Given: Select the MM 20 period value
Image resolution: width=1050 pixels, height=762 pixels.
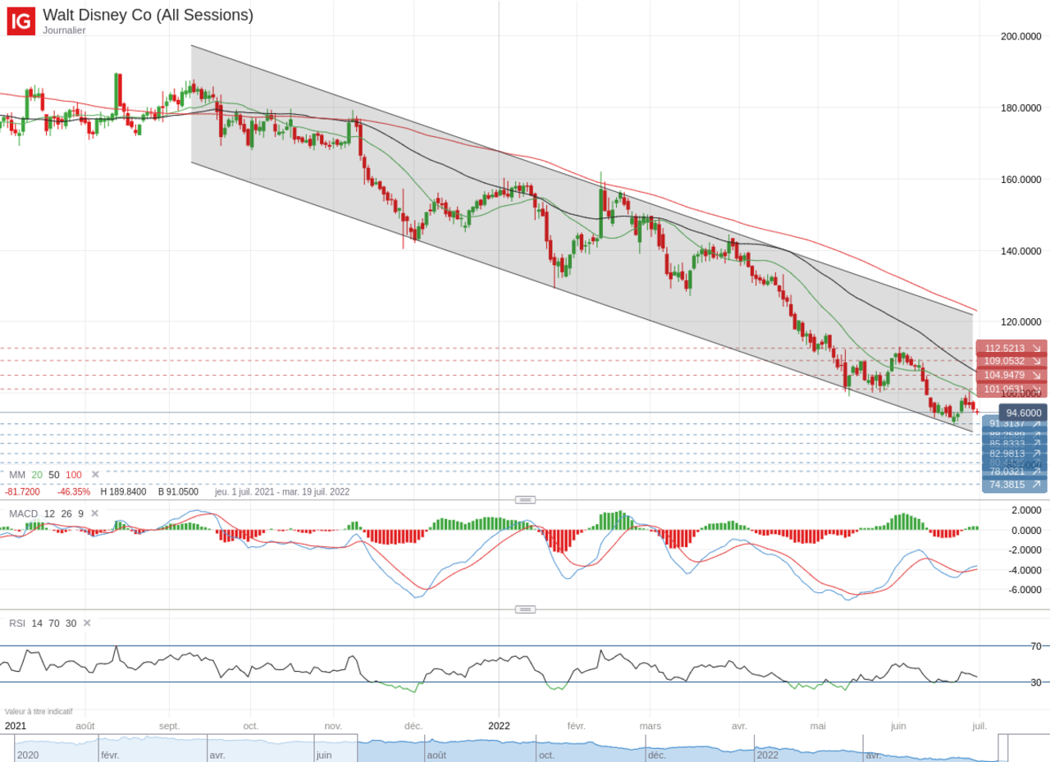Looking at the screenshot, I should click(37, 474).
